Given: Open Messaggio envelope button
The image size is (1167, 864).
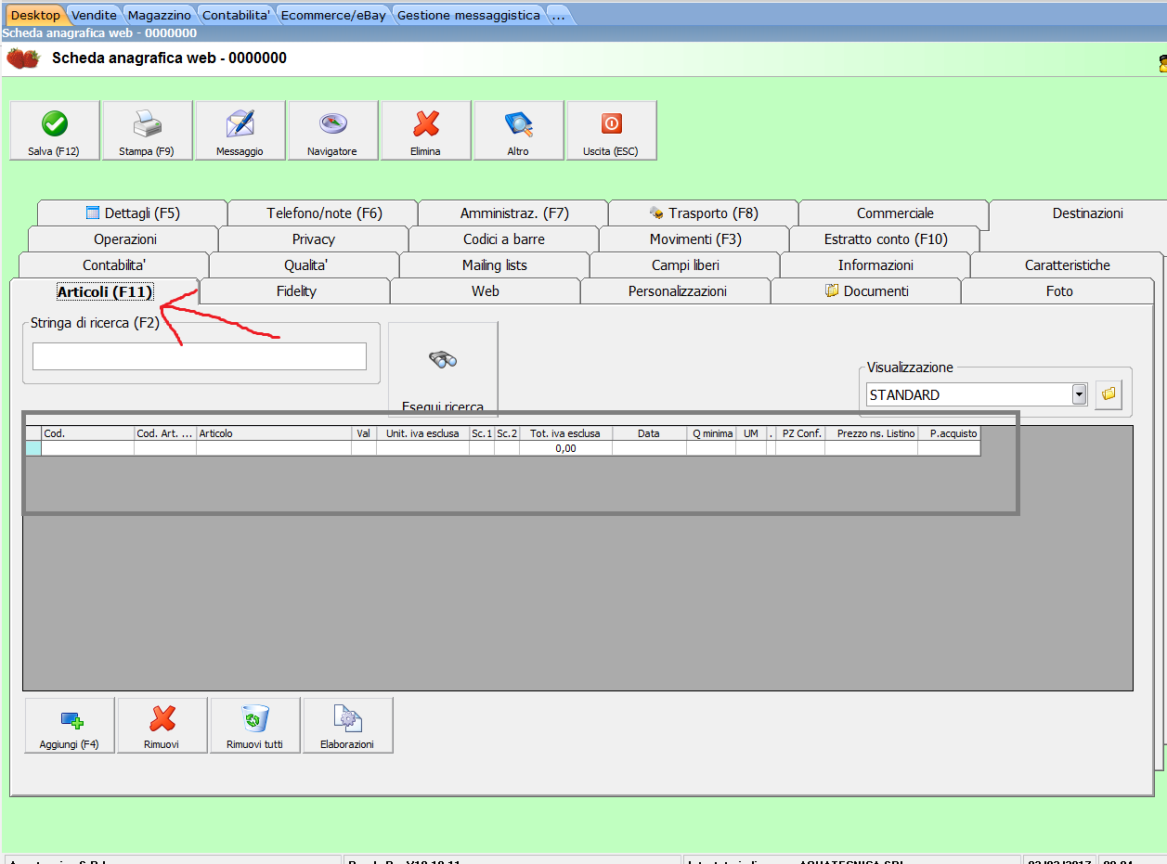Looking at the screenshot, I should [x=240, y=131].
